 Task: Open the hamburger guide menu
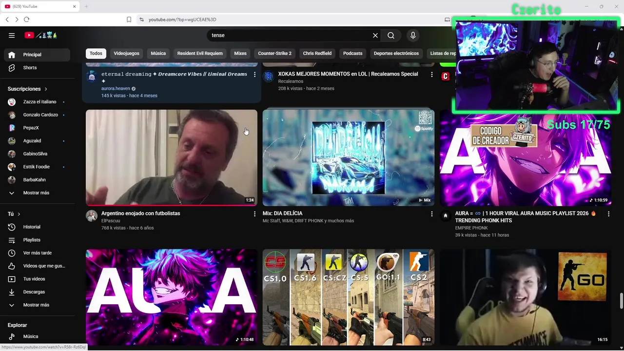point(12,35)
